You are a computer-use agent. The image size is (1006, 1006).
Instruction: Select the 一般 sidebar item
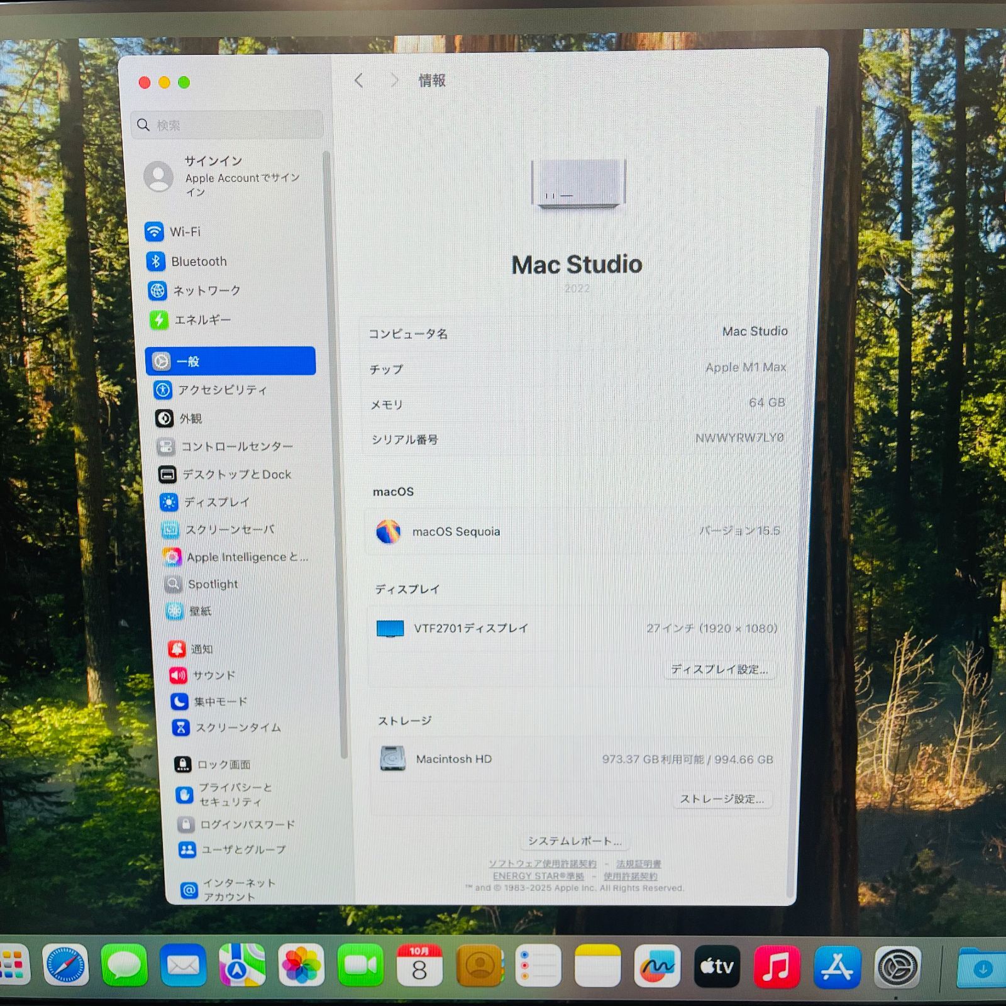230,361
